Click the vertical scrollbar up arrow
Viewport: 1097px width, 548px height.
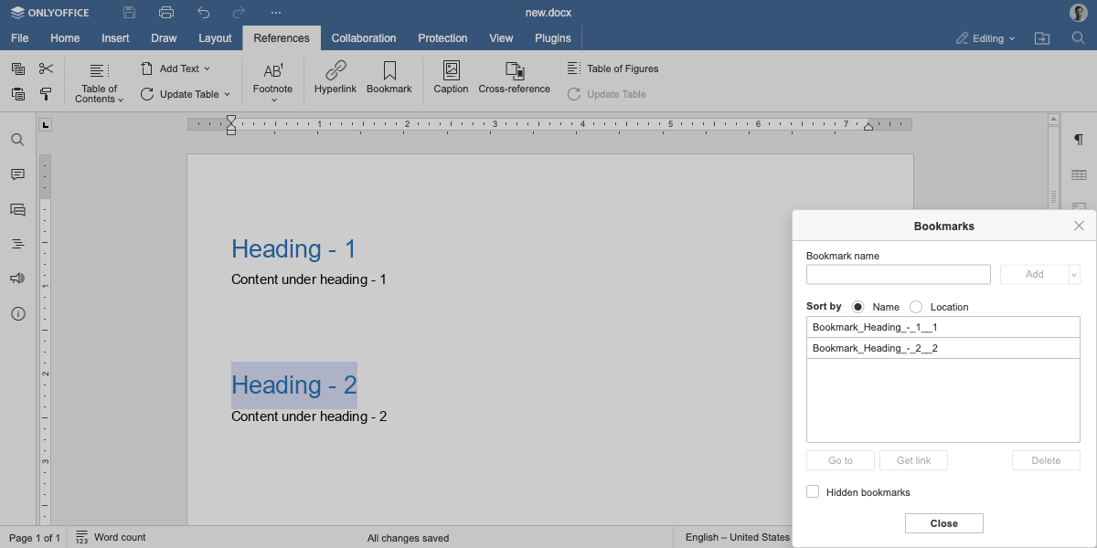pyautogui.click(x=1053, y=120)
